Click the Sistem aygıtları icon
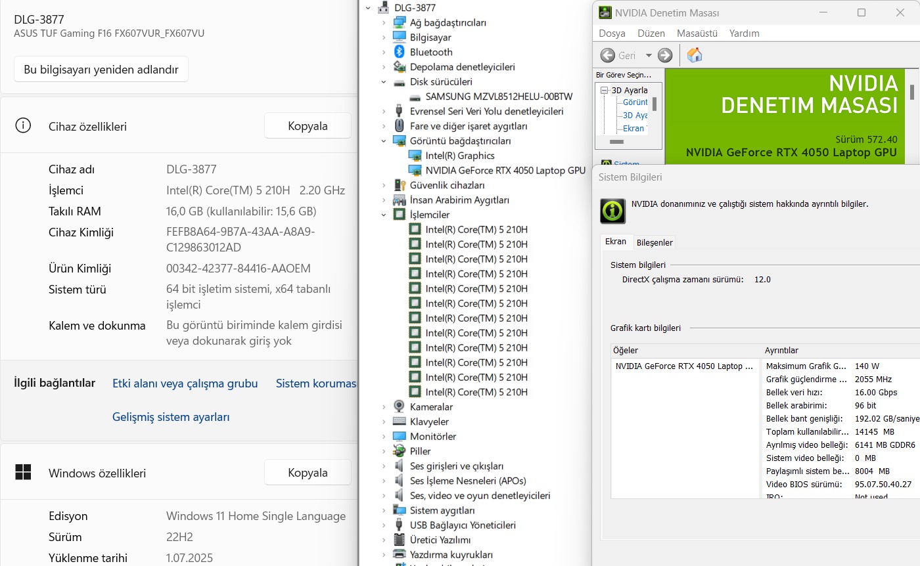Viewport: 920px width, 566px height. pyautogui.click(x=400, y=510)
